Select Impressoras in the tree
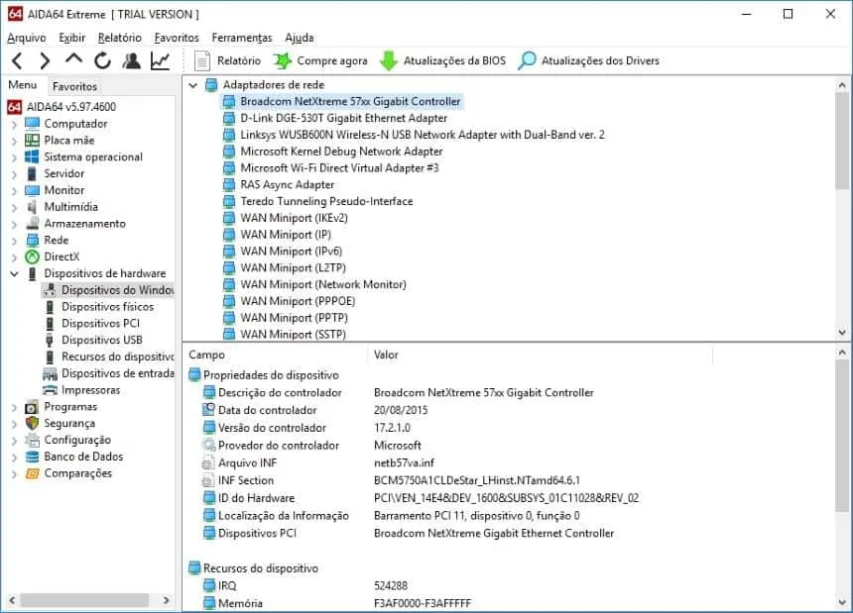The height and width of the screenshot is (613, 853). coord(82,390)
